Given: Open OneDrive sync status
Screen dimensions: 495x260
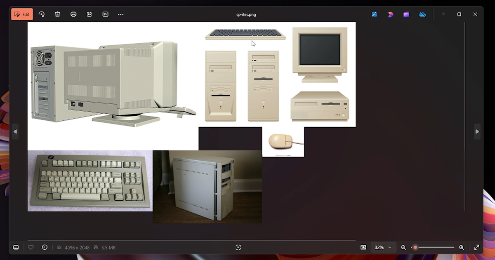Looking at the screenshot, I should click(422, 14).
